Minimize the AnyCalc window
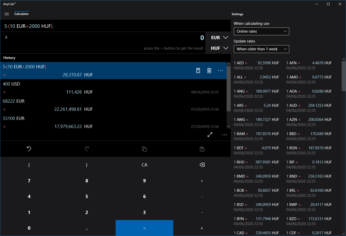The image size is (346, 236). 317,4
